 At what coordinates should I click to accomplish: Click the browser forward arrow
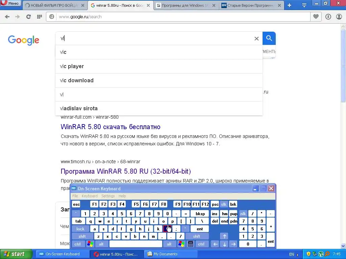pos(18,17)
